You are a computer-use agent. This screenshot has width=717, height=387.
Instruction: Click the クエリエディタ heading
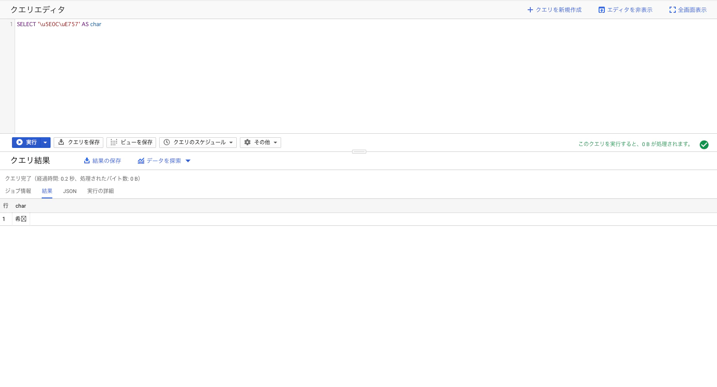pos(38,10)
